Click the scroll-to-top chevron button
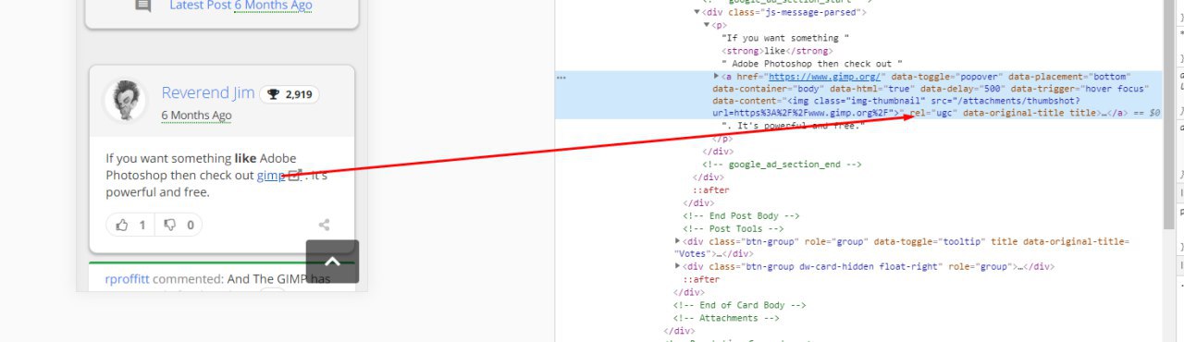The height and width of the screenshot is (342, 1184). 332,262
